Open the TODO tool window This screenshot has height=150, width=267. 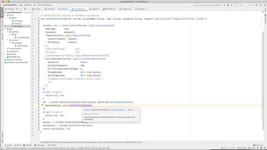click(x=52, y=145)
